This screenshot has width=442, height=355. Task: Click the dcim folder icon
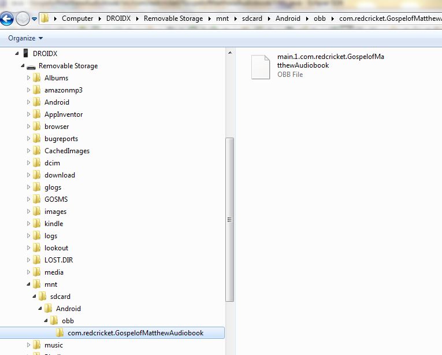[36, 162]
